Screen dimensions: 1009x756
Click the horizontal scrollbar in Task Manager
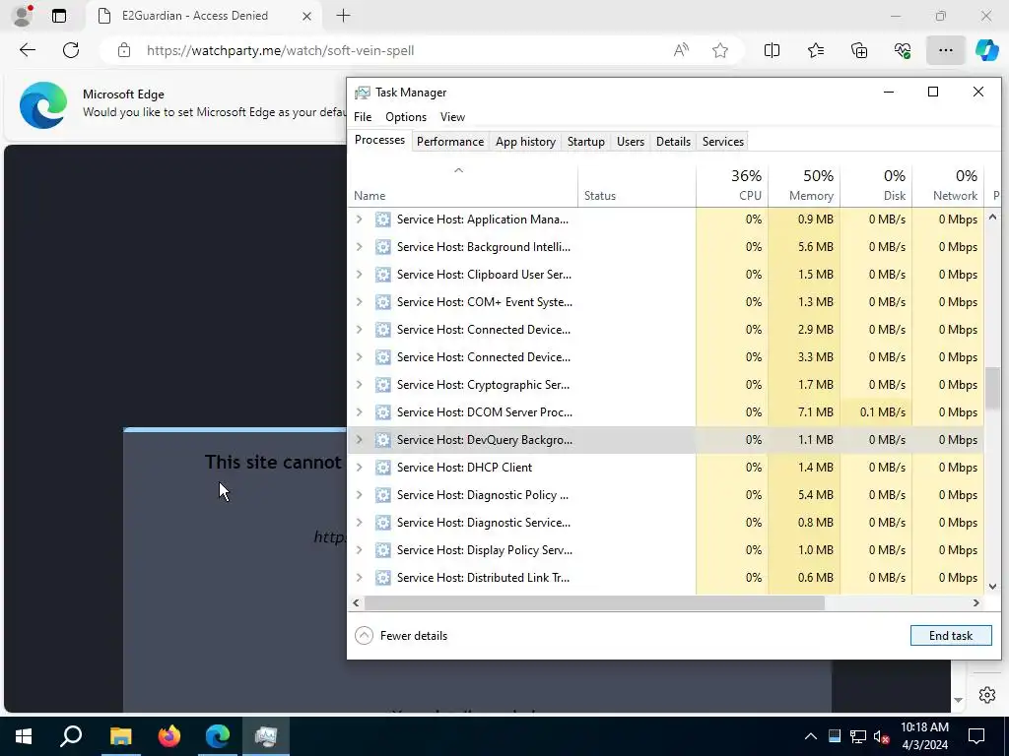click(x=594, y=603)
